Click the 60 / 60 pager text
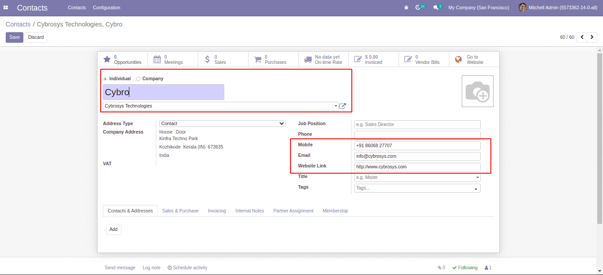The width and height of the screenshot is (603, 275). pos(567,37)
